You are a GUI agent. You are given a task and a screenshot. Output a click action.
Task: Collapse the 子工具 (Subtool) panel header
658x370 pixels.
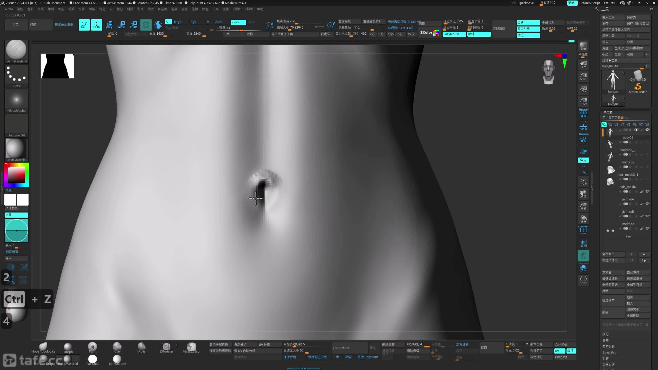(608, 113)
